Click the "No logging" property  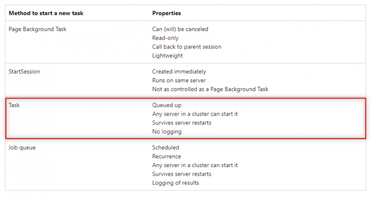167,131
